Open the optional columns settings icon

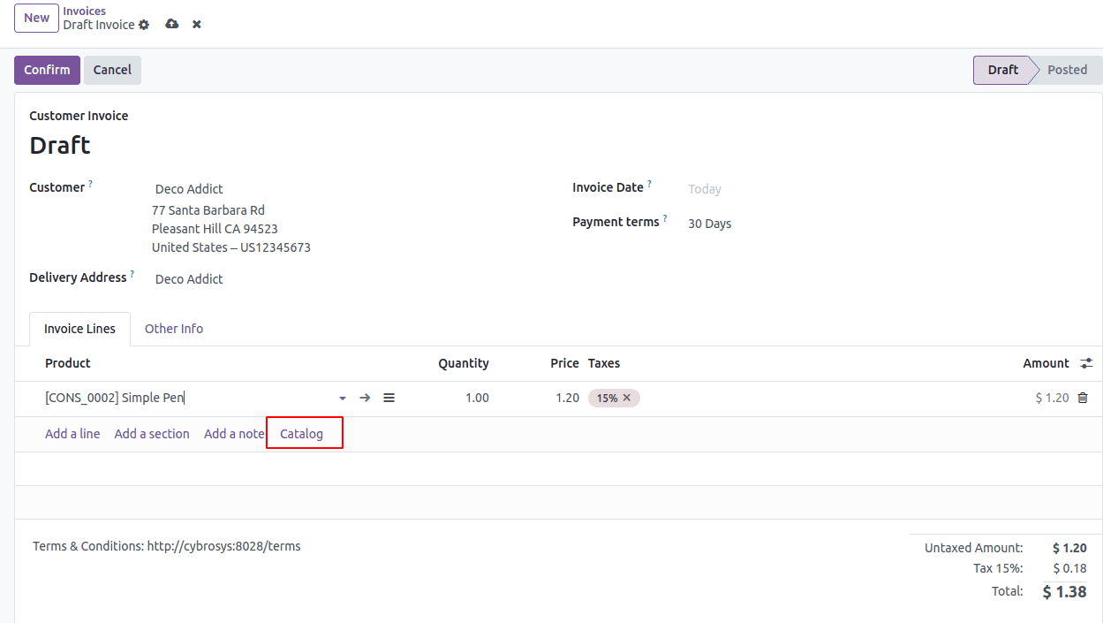[1086, 363]
